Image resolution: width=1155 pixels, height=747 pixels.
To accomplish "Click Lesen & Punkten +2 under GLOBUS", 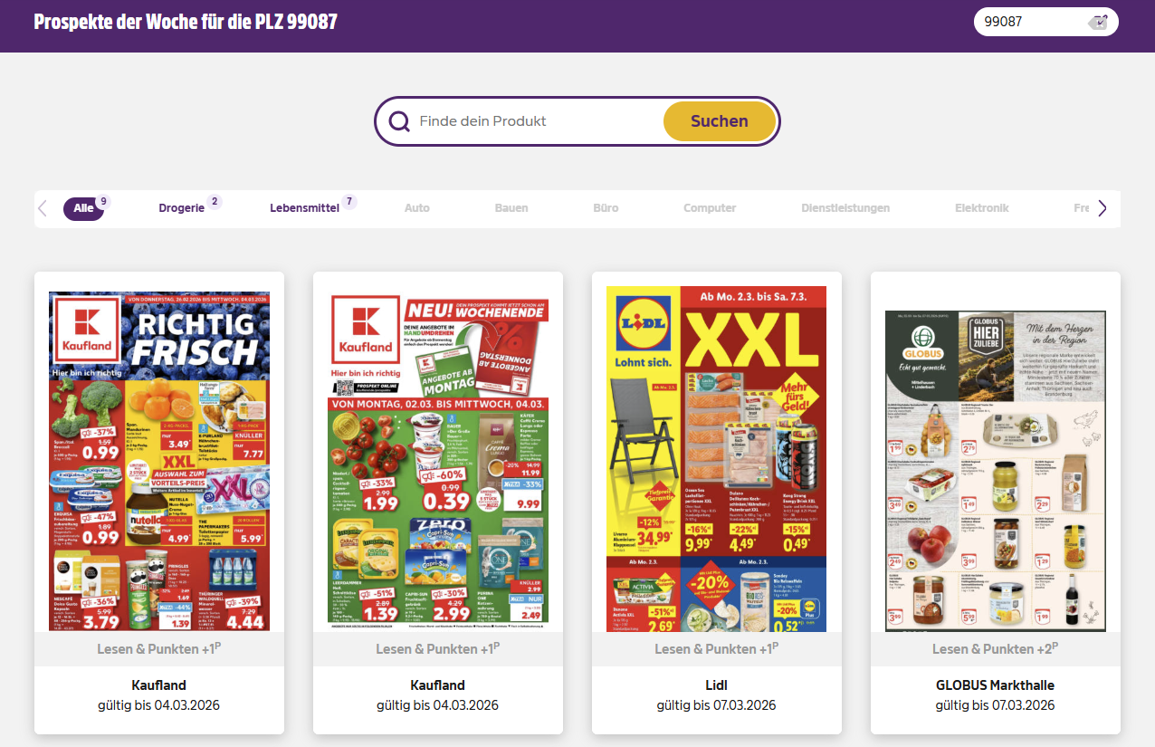I will tap(996, 648).
